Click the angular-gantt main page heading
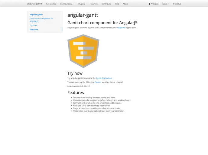Image resolution: width=208 pixels, height=155 pixels. click(x=83, y=15)
